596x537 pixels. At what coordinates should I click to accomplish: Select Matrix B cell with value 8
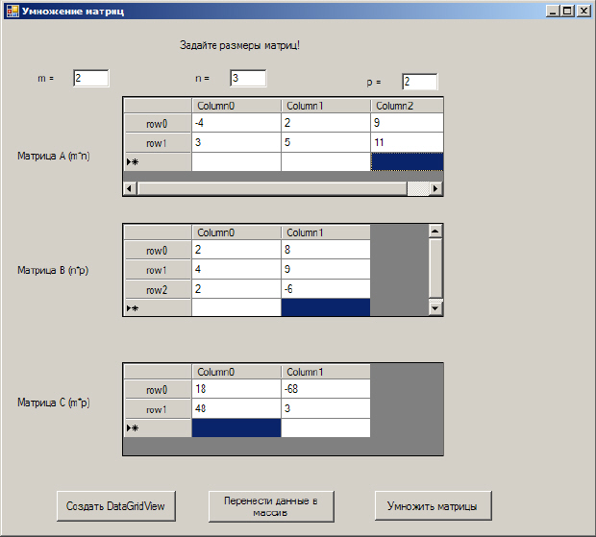click(x=326, y=250)
